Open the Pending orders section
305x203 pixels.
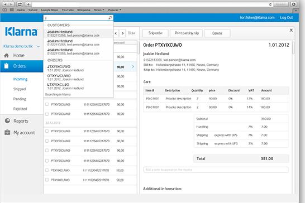coord(20,99)
